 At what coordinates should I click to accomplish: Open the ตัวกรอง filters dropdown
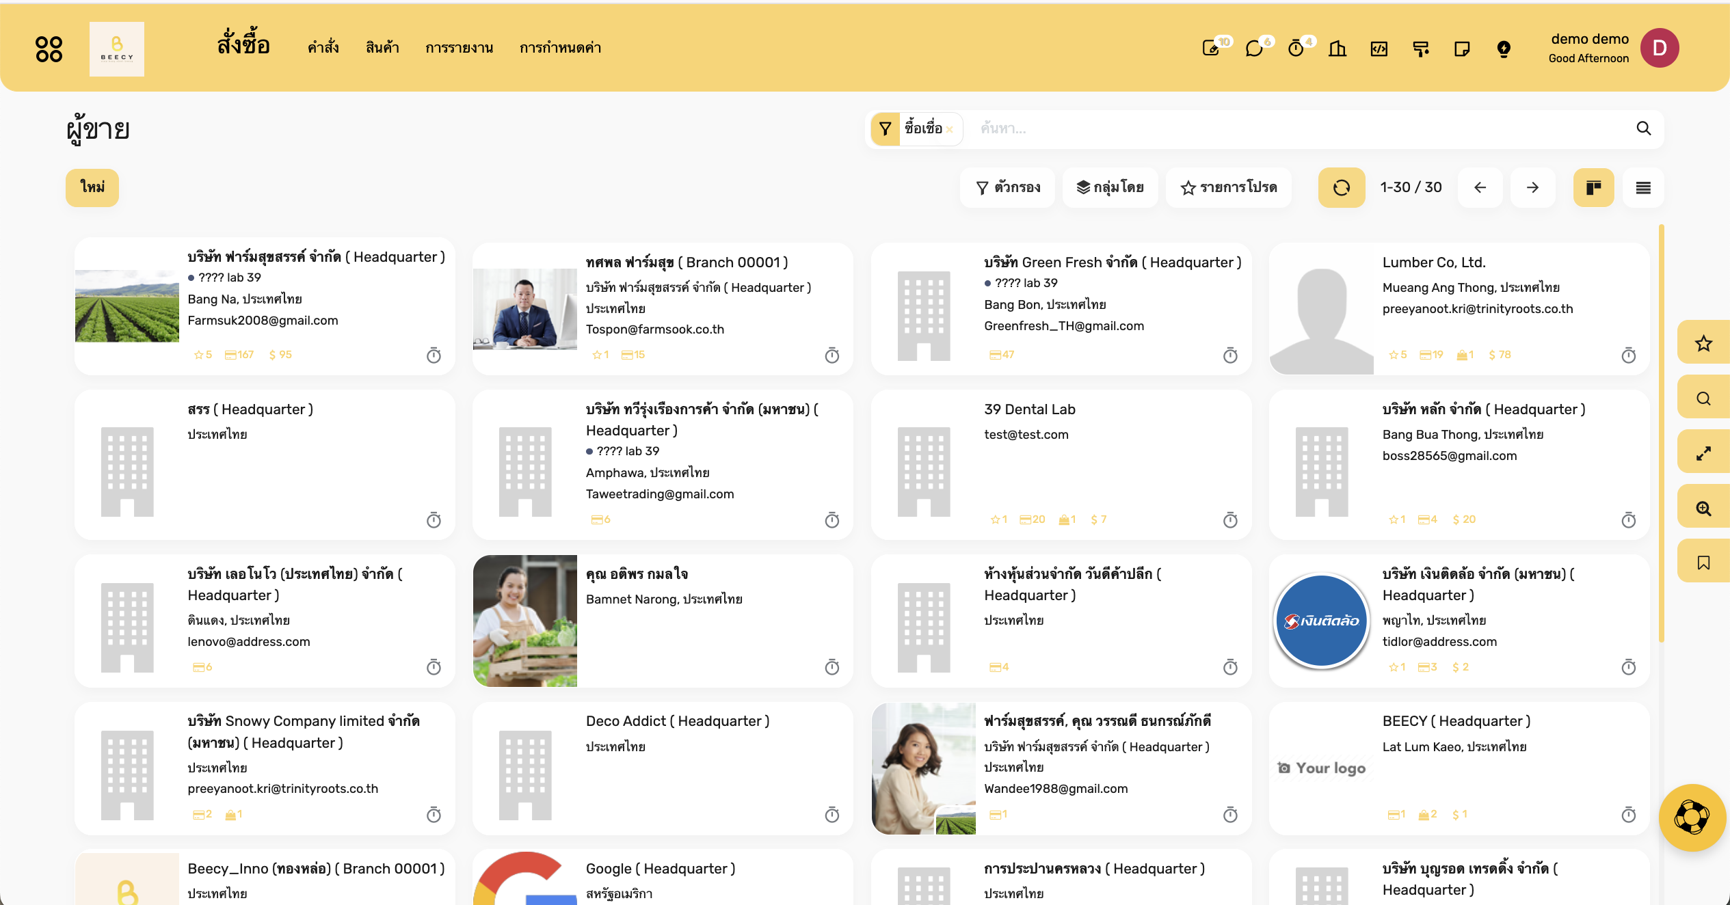[1008, 187]
